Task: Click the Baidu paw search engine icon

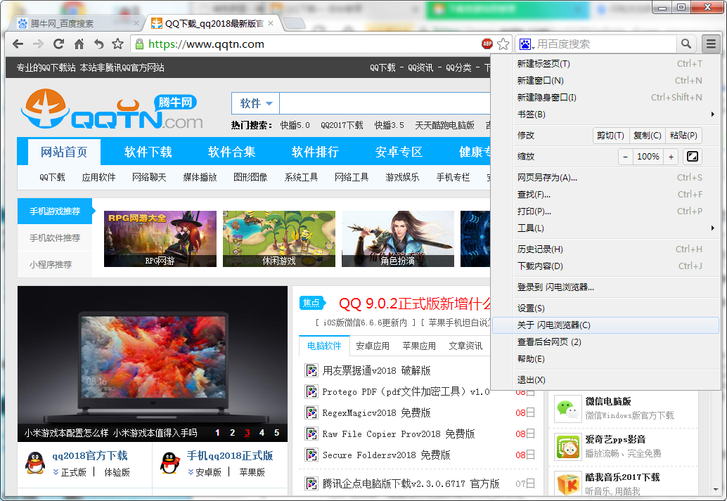Action: point(525,44)
